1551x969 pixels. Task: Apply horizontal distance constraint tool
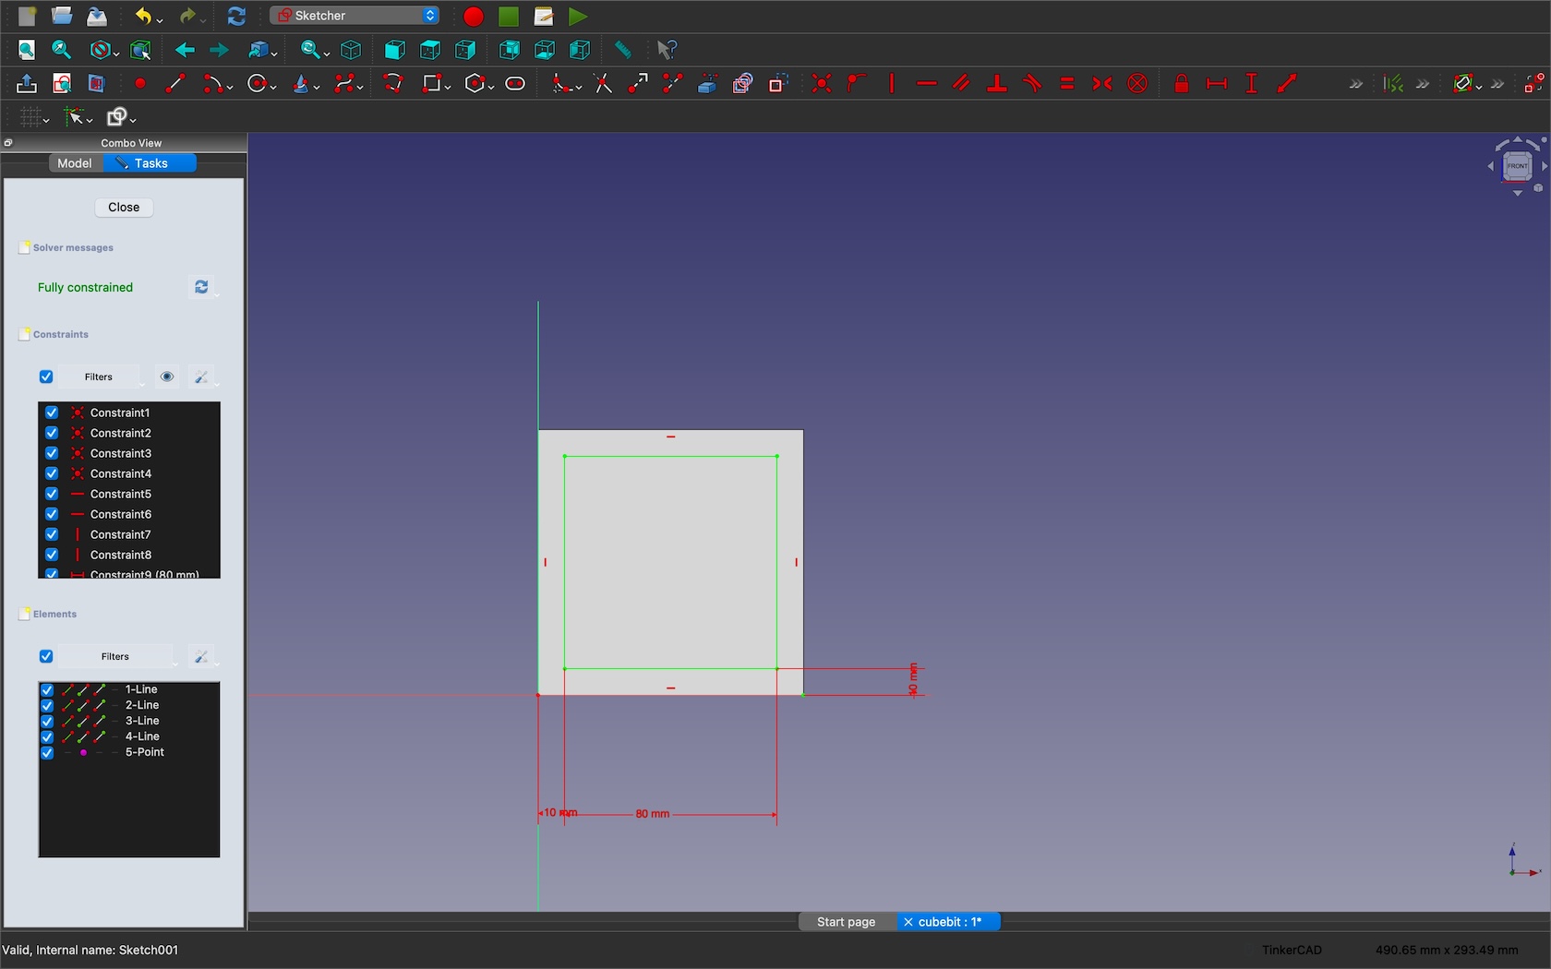coord(1217,84)
